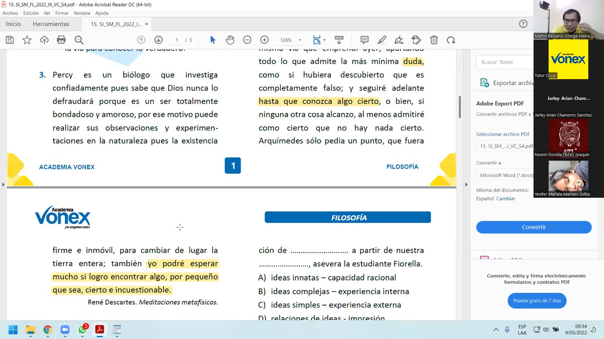Expand the left navigation pane arrow
The height and width of the screenshot is (339, 604).
pos(3,185)
